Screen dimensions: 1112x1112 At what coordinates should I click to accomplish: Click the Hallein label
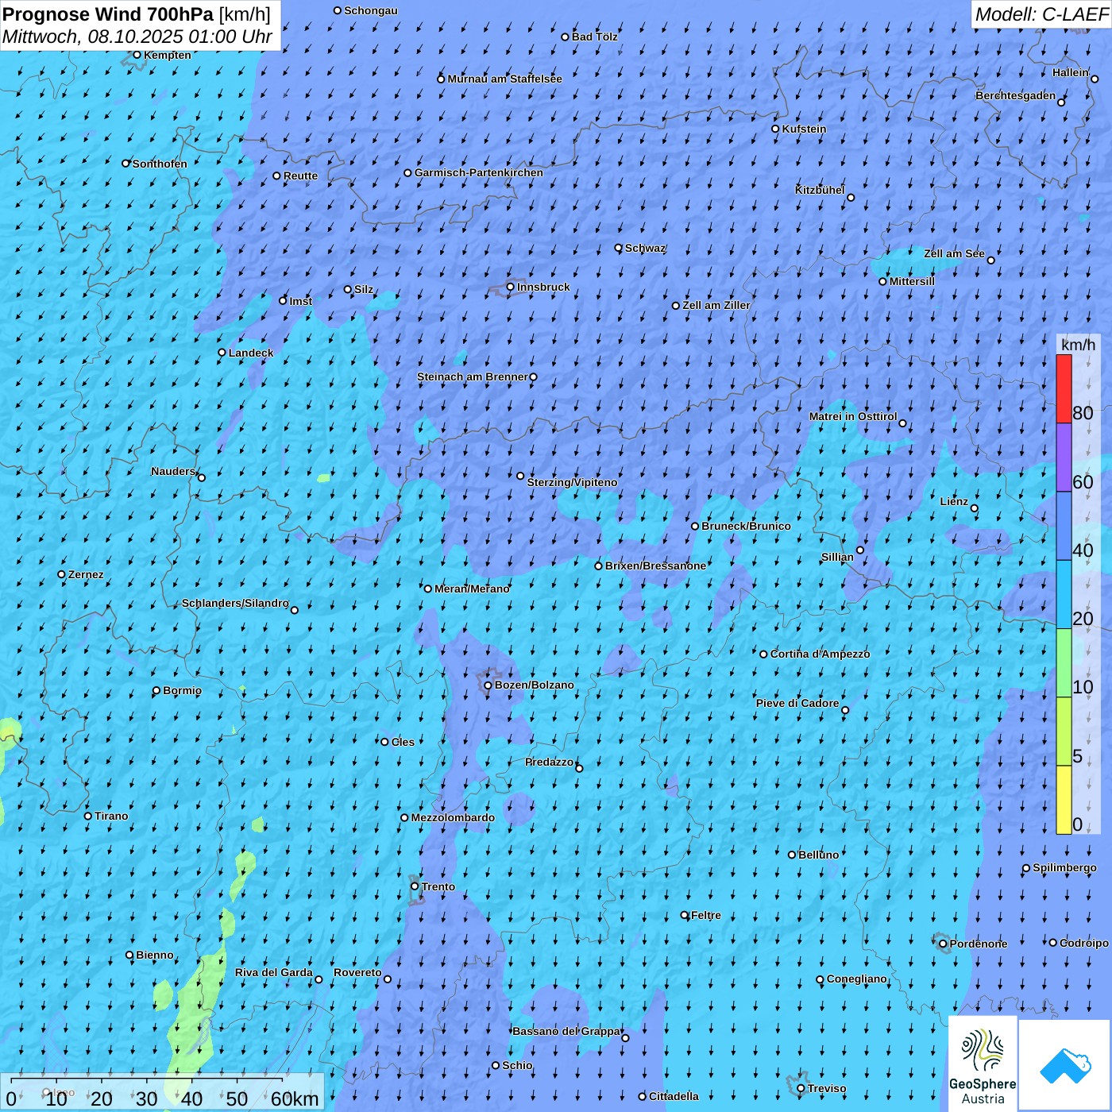click(1071, 72)
